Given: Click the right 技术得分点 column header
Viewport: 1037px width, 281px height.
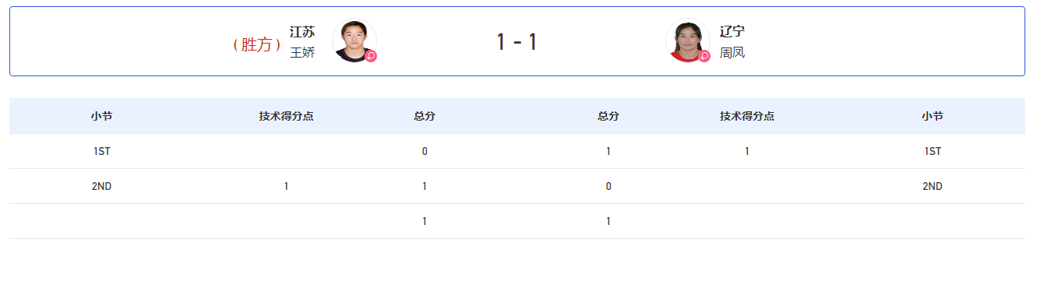Looking at the screenshot, I should (x=747, y=116).
